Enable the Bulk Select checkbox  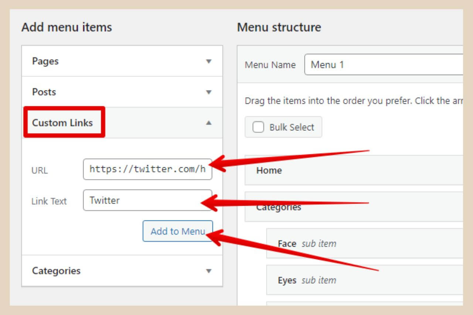(258, 127)
